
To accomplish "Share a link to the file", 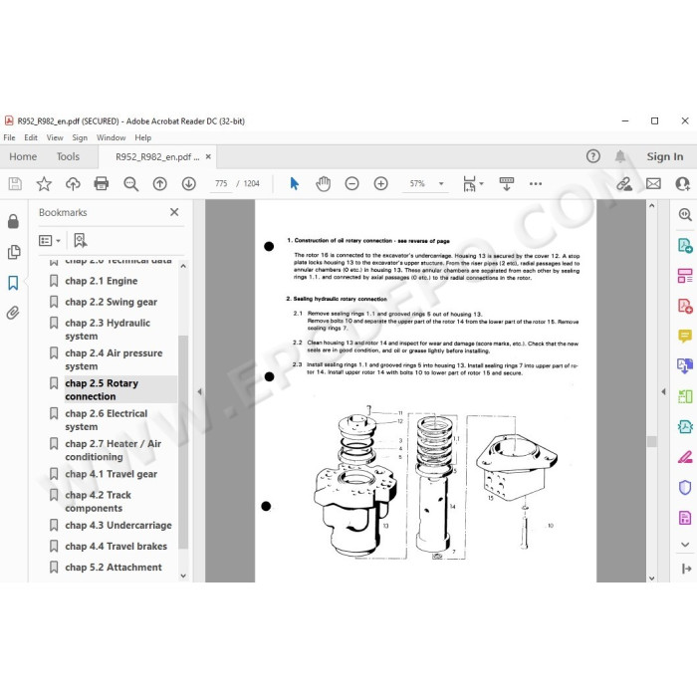I will (x=624, y=183).
